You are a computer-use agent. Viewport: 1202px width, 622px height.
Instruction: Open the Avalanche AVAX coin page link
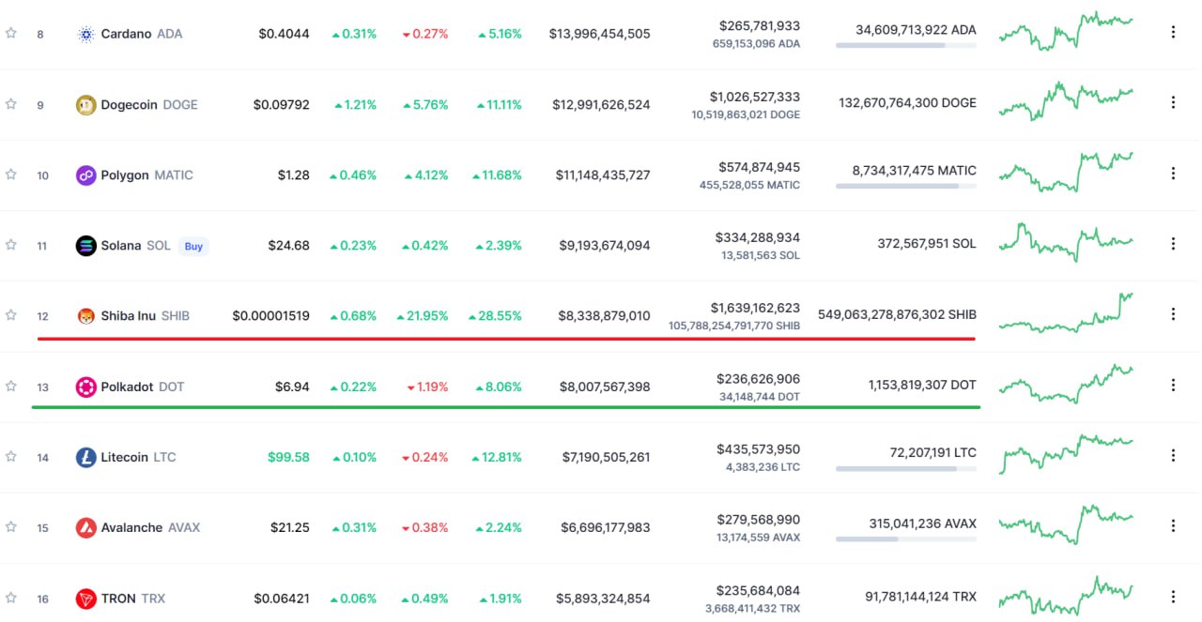pos(131,528)
